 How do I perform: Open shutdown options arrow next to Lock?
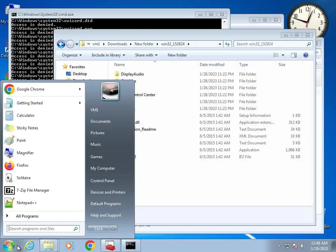pos(113,229)
